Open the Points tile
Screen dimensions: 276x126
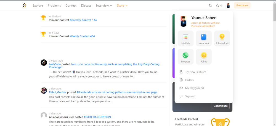(x=204, y=57)
